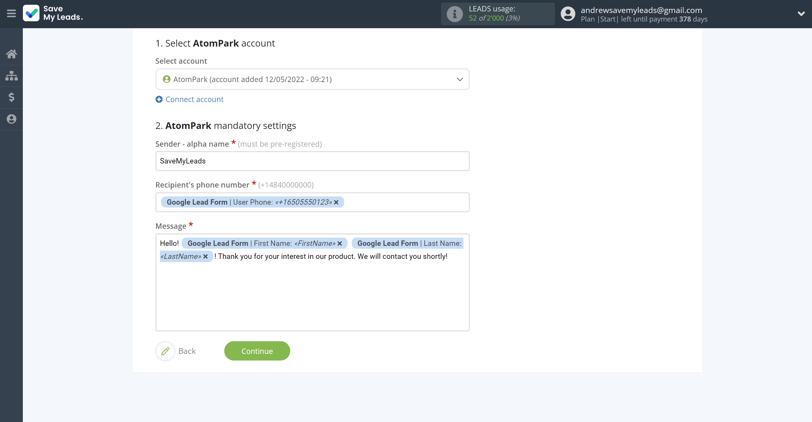The width and height of the screenshot is (812, 422).
Task: Remove the First Name tag
Action: [x=340, y=243]
